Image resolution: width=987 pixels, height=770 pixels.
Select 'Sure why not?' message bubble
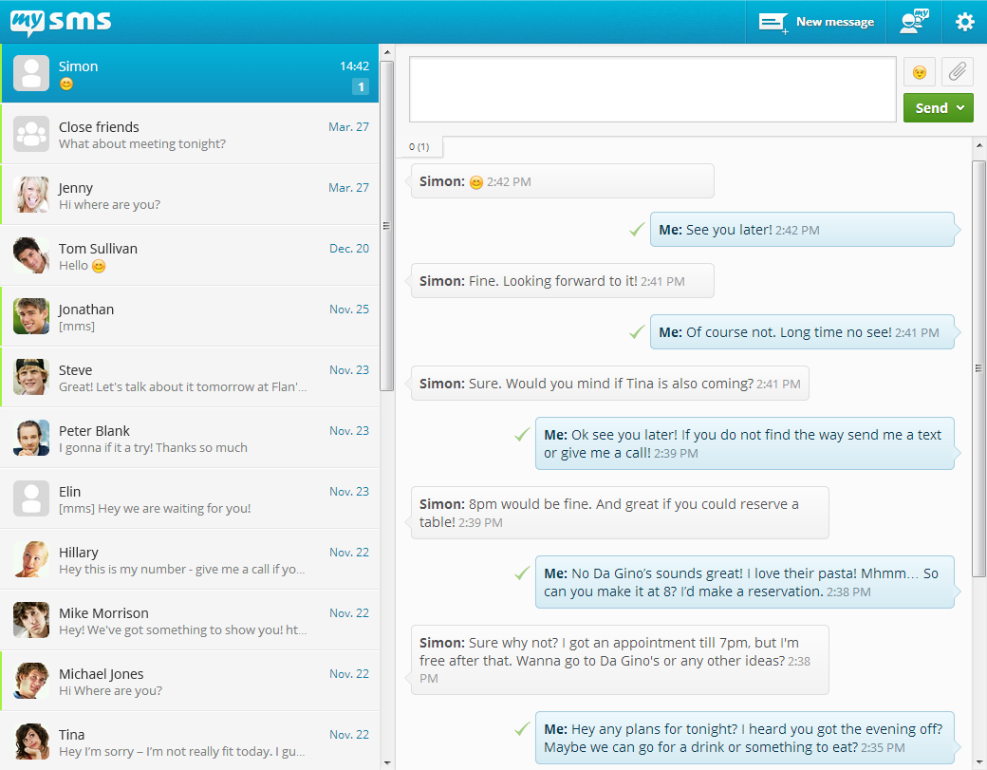click(x=620, y=660)
